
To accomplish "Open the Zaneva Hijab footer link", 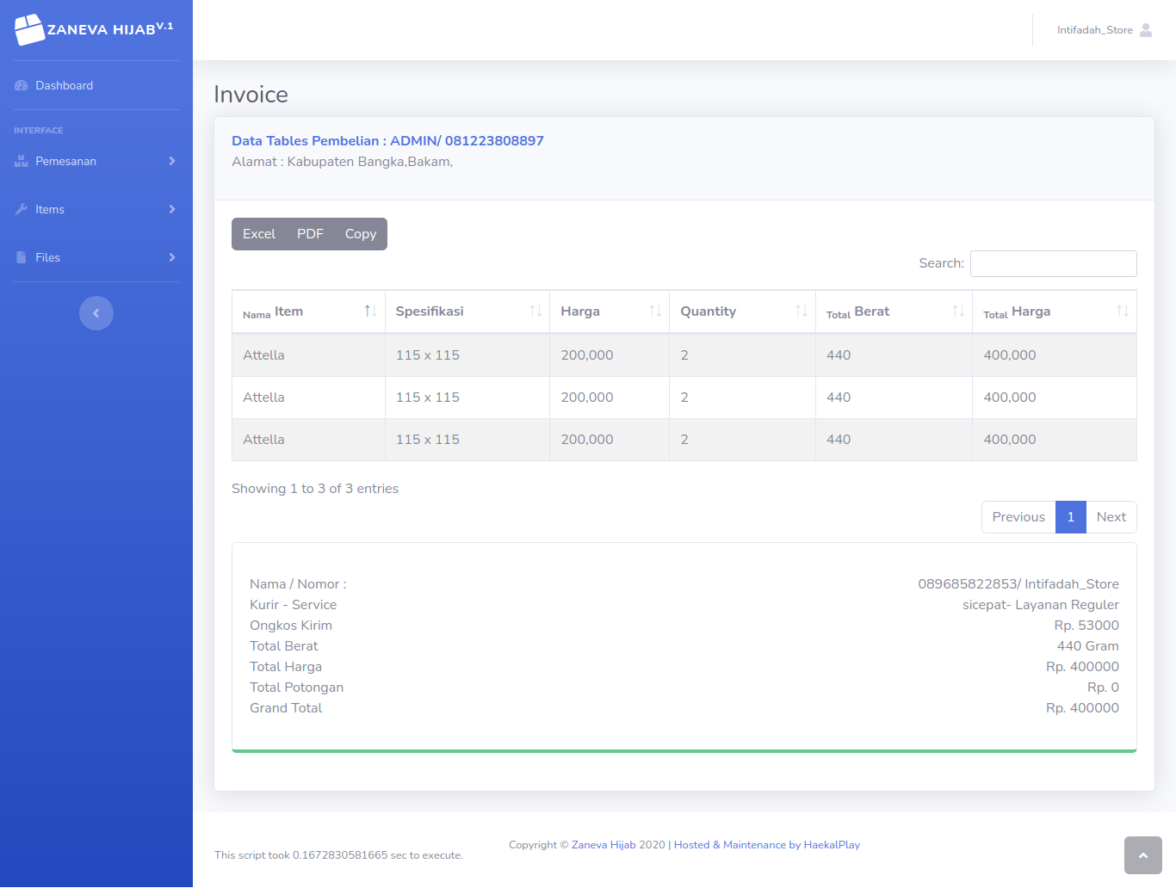I will click(603, 845).
